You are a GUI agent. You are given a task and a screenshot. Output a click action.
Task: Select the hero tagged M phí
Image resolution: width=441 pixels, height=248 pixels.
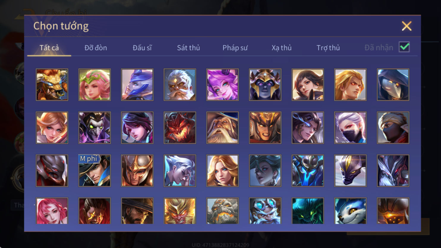(94, 171)
